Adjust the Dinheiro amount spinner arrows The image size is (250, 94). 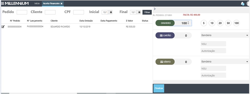point(188,23)
